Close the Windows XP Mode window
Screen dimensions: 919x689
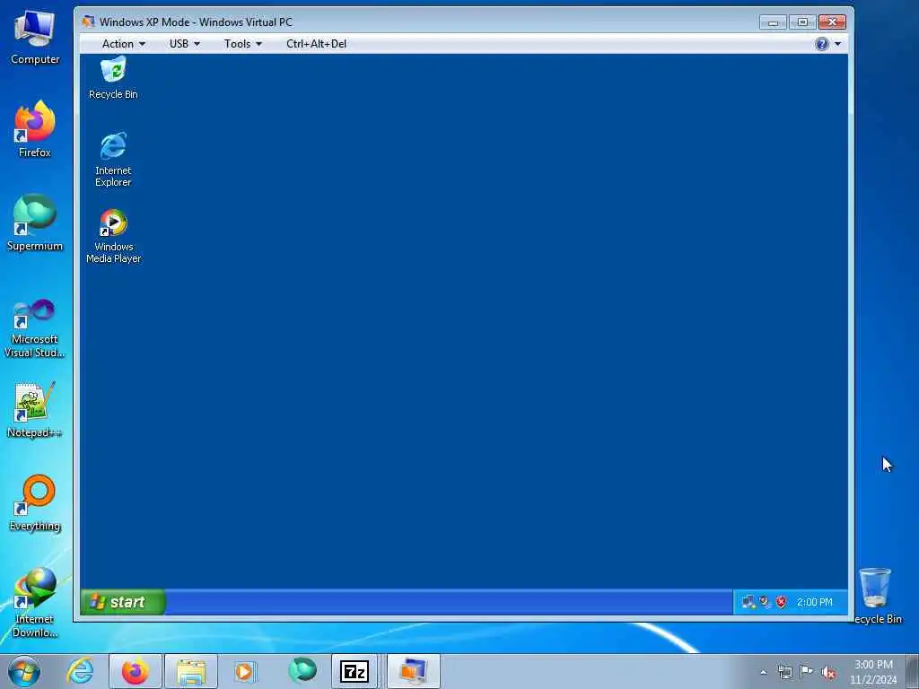(x=832, y=22)
